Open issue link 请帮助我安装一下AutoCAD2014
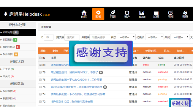Viewport: 193px width, 107px height. click(x=76, y=80)
